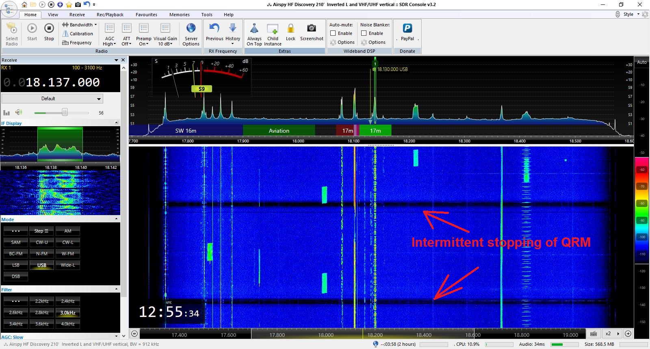Click the Stop radio button icon
The image size is (650, 349).
click(x=49, y=28)
